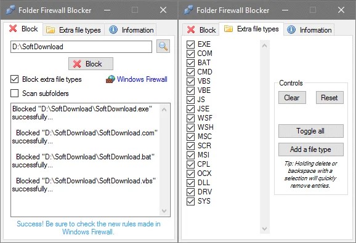The image size is (356, 243).
Task: Uncheck the CMD file type
Action: (190, 72)
